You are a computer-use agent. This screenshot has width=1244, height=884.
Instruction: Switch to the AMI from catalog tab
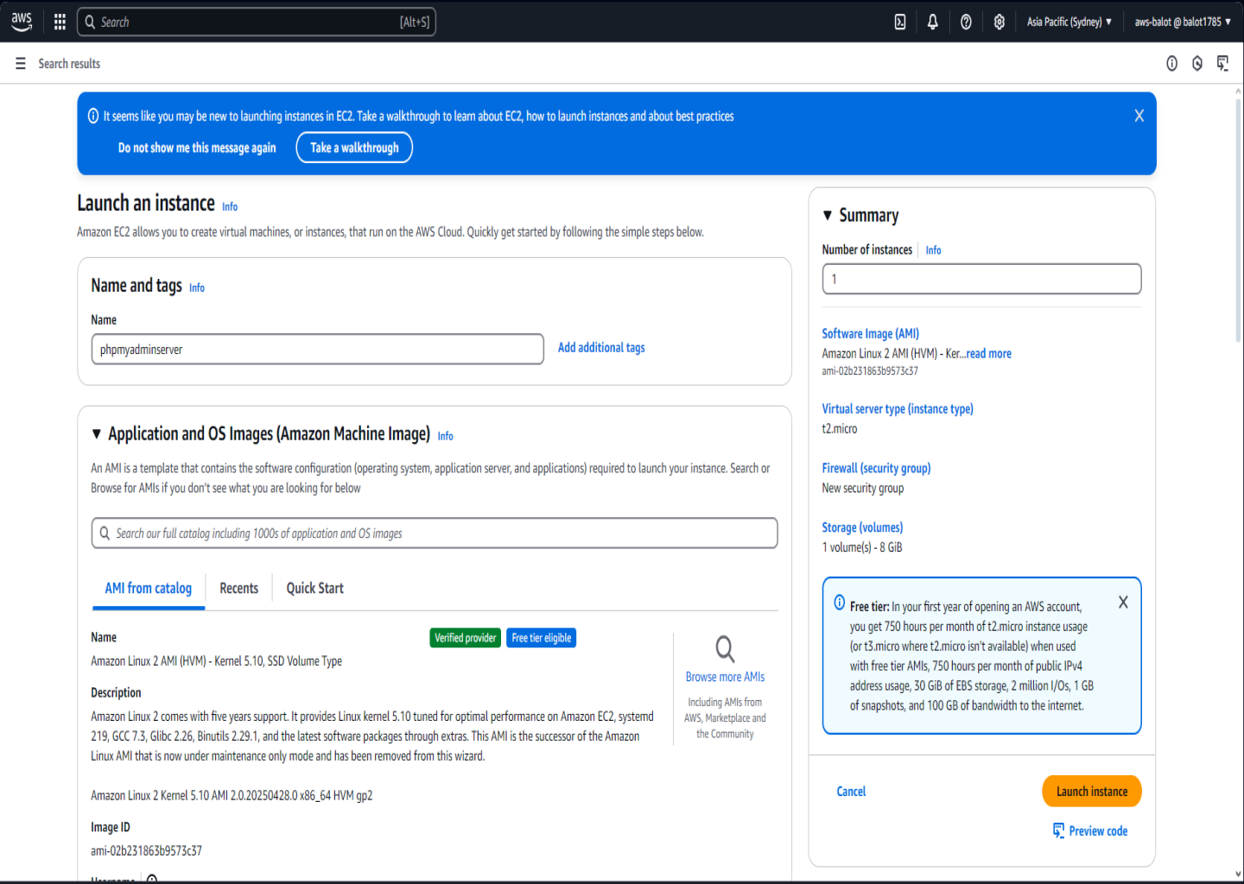pos(149,588)
